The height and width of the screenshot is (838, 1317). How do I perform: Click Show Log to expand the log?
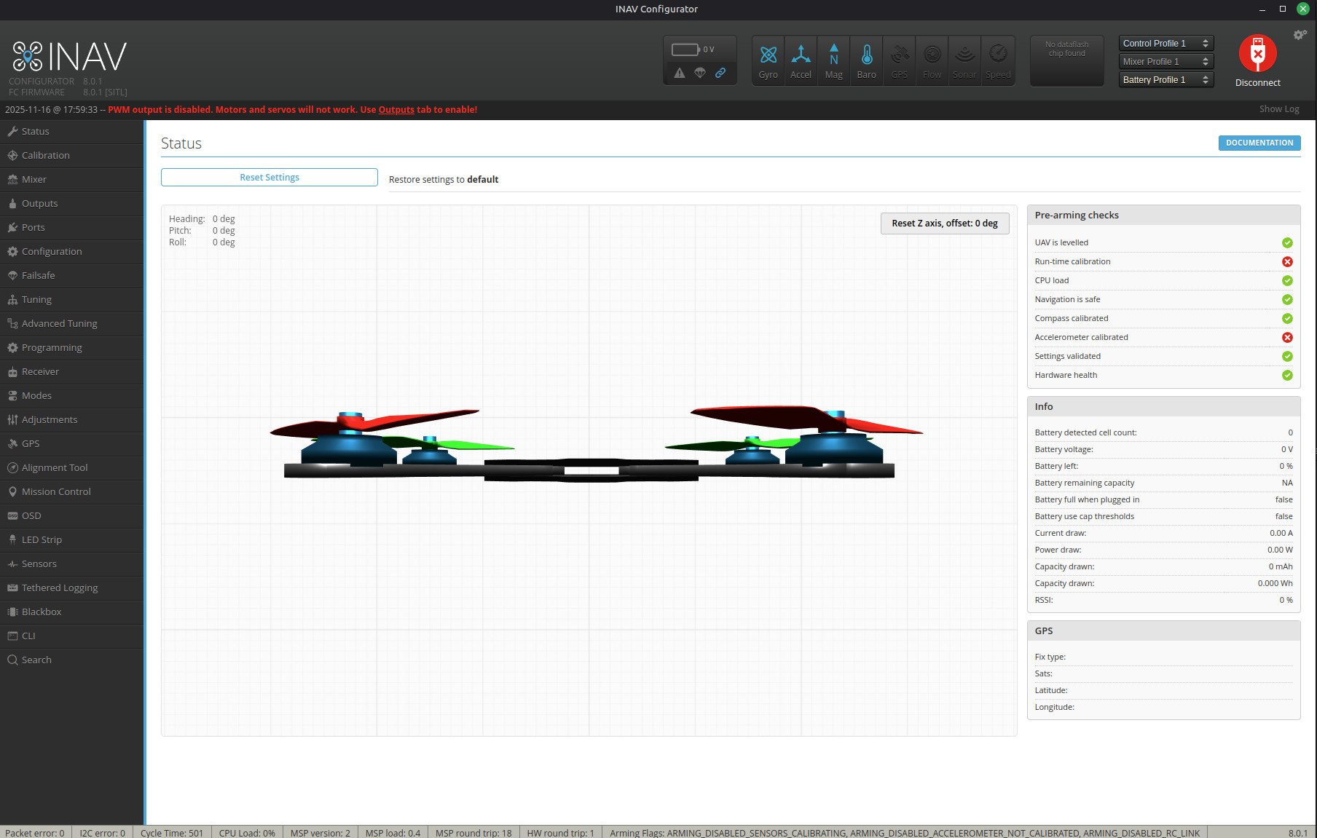(x=1279, y=108)
